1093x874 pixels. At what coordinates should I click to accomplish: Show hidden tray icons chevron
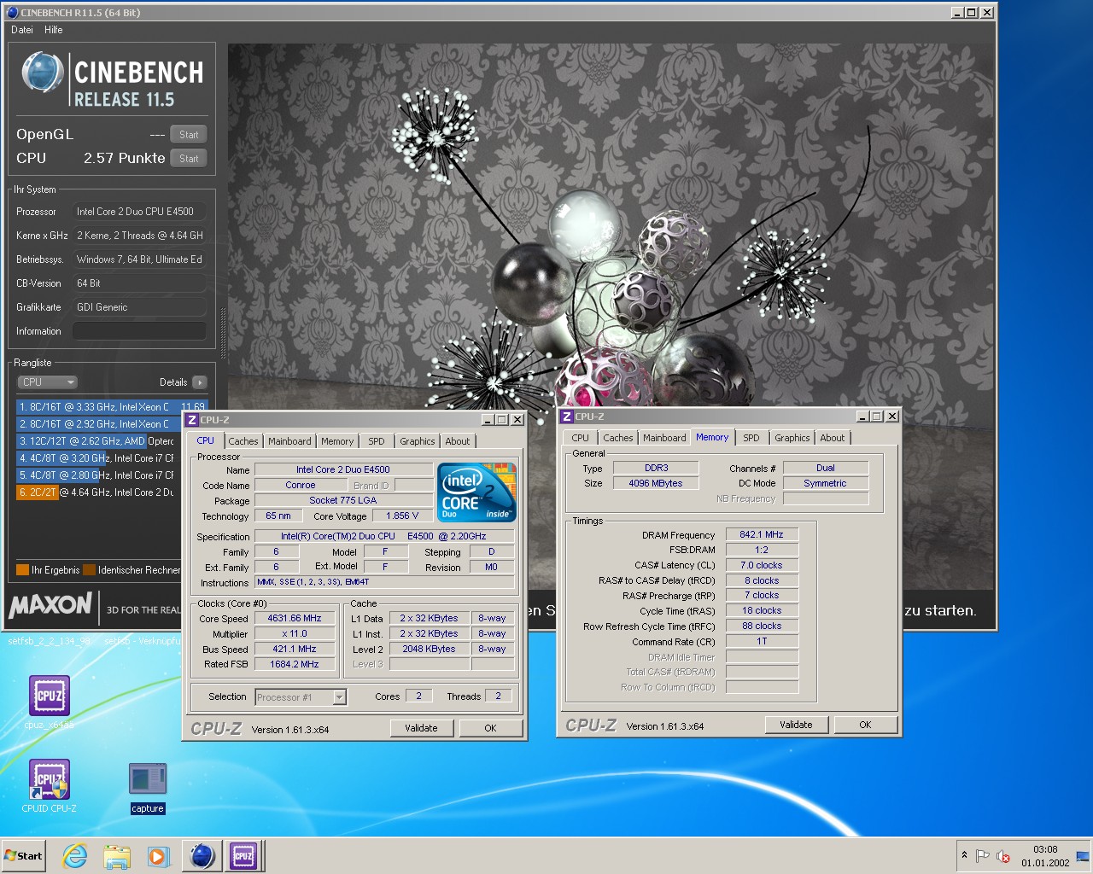(964, 855)
